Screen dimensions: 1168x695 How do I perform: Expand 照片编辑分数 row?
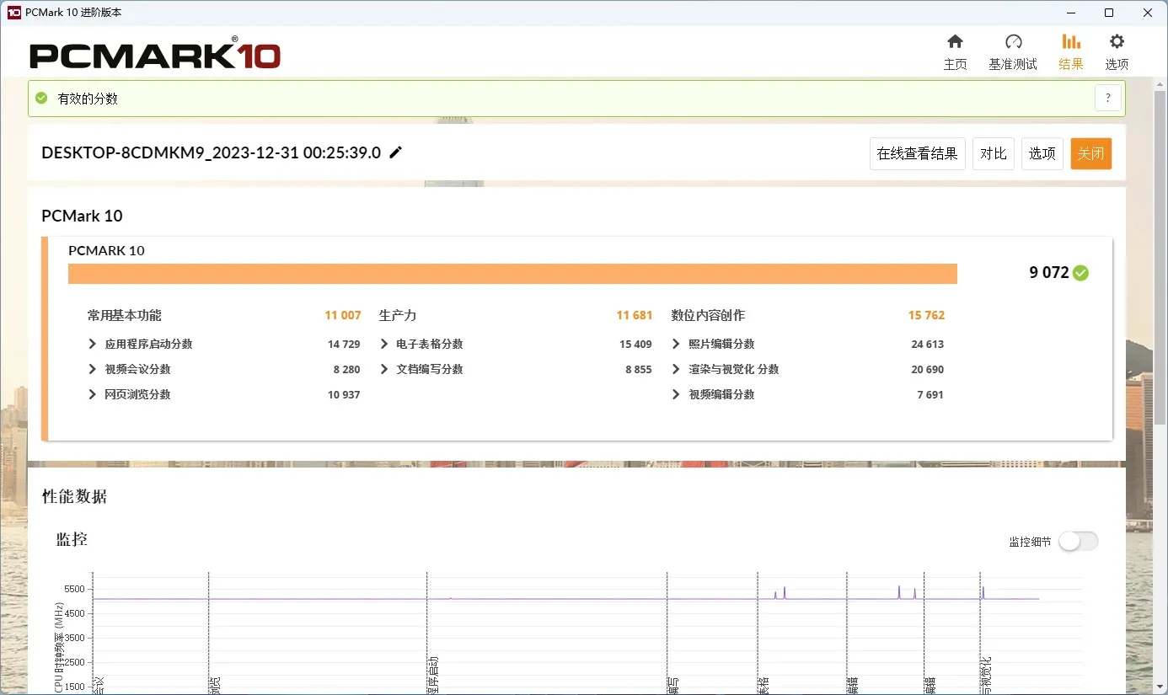676,344
